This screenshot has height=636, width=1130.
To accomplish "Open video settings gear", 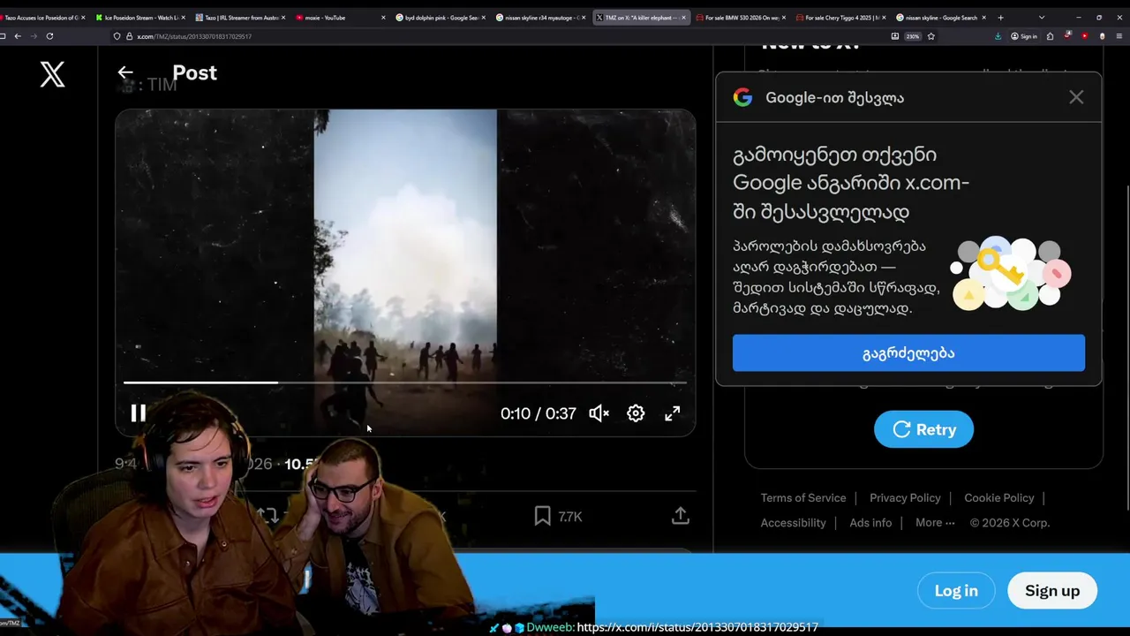I will click(636, 413).
